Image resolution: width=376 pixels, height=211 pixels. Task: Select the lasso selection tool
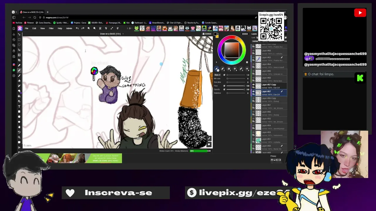(19, 50)
